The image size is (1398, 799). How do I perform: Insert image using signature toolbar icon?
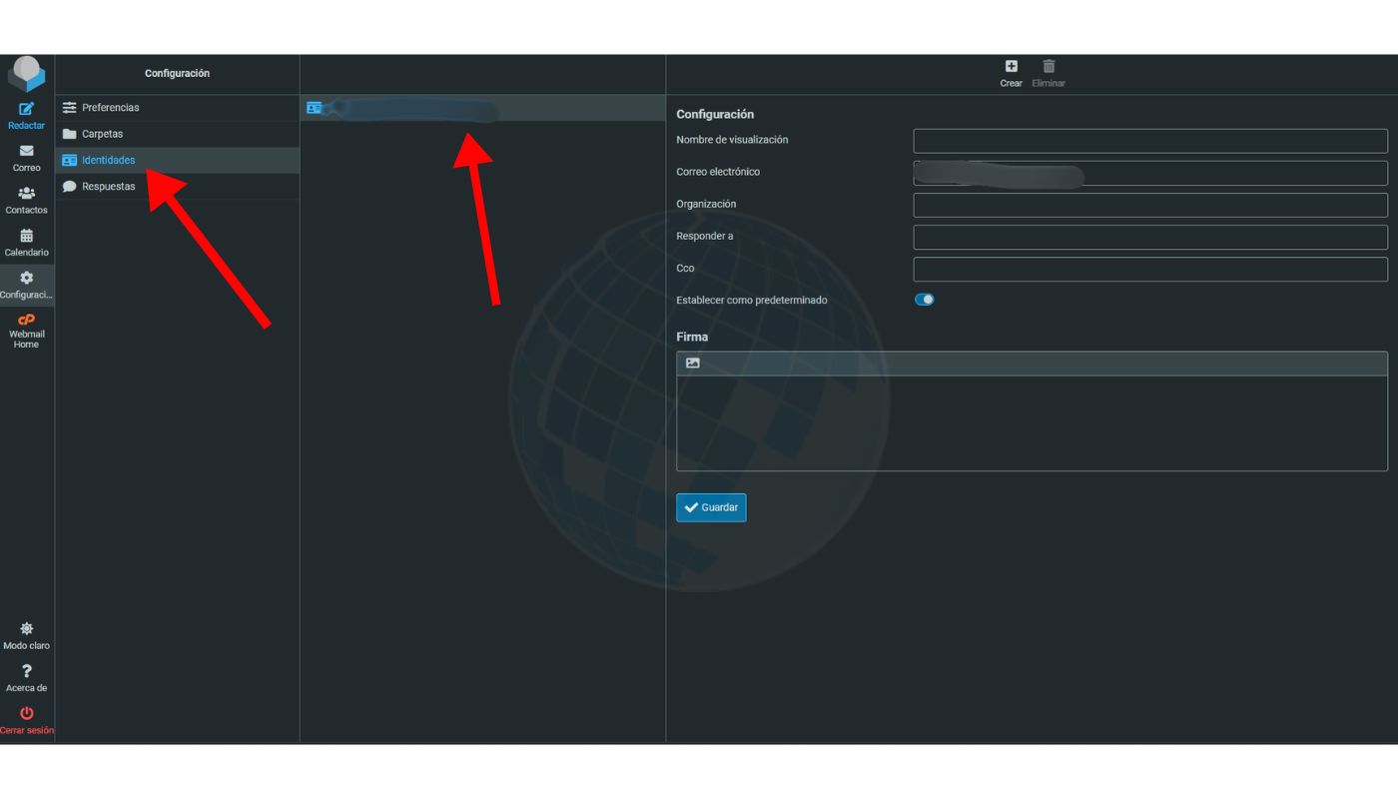693,364
